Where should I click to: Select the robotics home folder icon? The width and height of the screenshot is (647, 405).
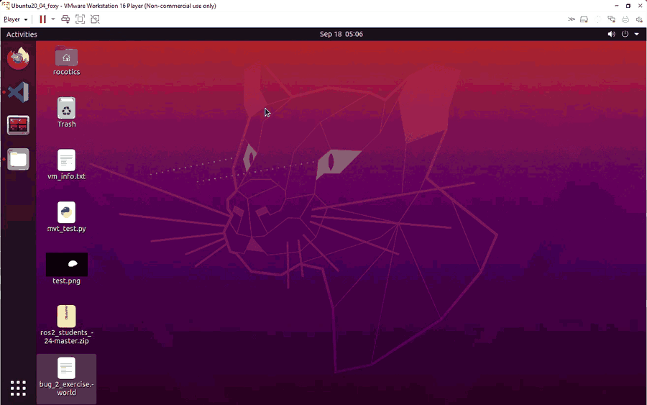[x=66, y=56]
